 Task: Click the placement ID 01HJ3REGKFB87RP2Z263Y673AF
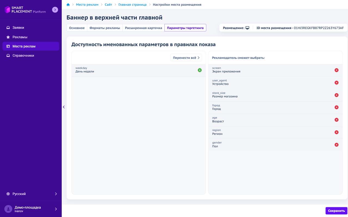[319, 28]
